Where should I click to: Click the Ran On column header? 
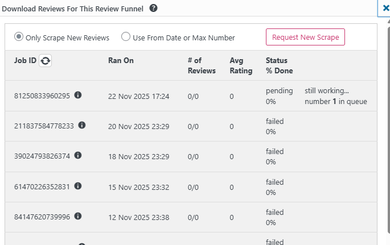[x=121, y=60]
